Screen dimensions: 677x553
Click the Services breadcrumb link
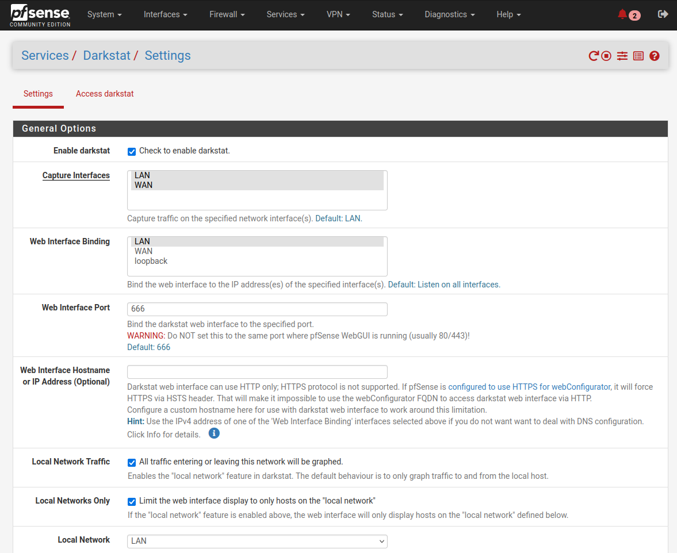coord(45,55)
